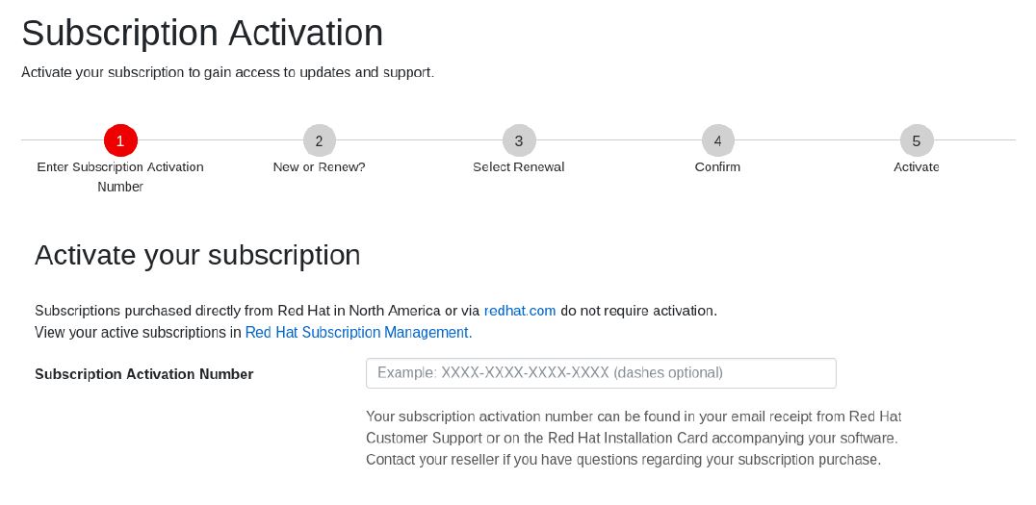
Task: Choose the 'Confirm' step label
Action: (717, 166)
